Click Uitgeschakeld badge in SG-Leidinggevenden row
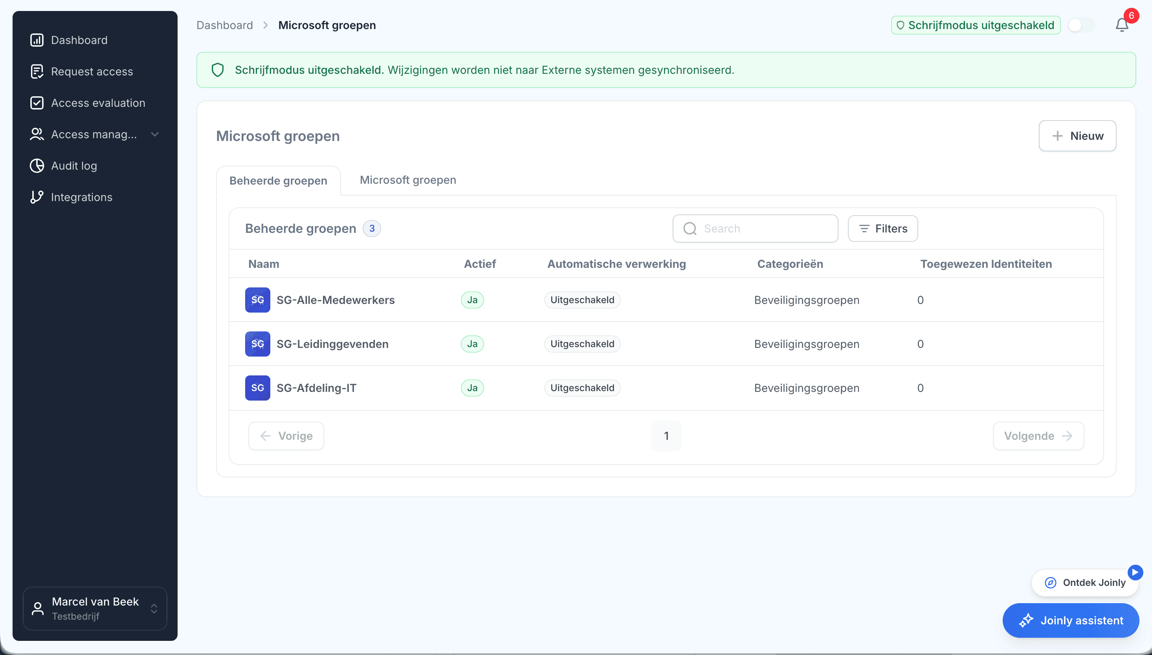Viewport: 1152px width, 655px height. (582, 344)
